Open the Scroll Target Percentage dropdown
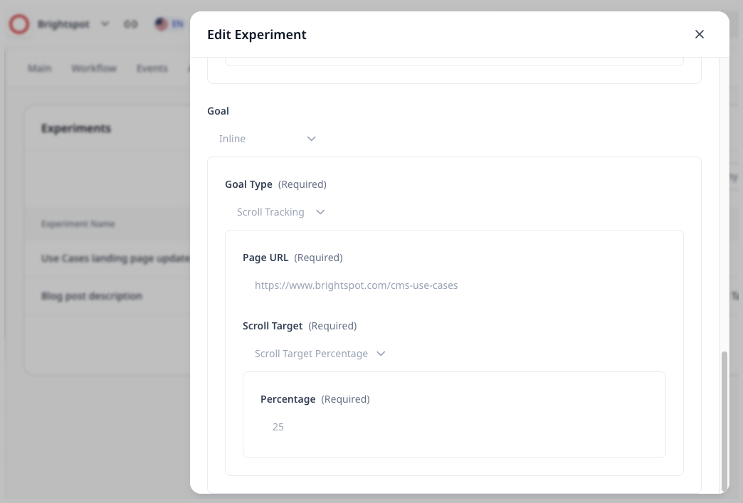The width and height of the screenshot is (743, 503). coord(320,354)
